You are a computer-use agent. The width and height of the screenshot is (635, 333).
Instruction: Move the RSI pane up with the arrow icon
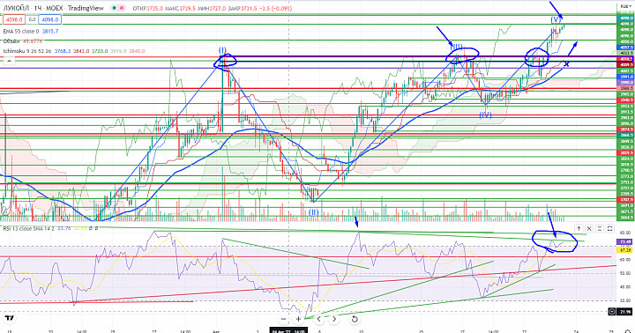point(579,229)
